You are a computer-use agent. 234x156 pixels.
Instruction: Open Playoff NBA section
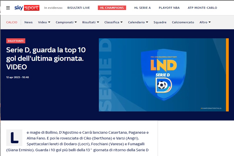click(x=169, y=8)
